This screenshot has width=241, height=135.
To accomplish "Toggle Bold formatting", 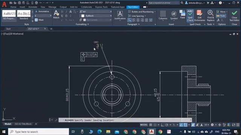I will tap(62, 12).
